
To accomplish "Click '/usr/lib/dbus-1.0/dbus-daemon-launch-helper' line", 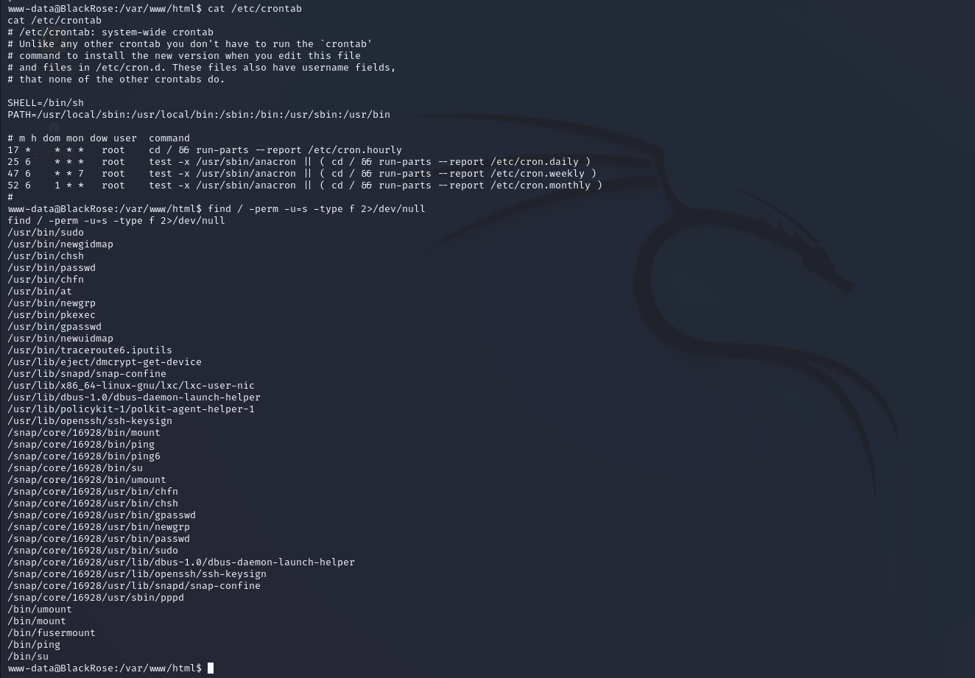I will point(134,397).
